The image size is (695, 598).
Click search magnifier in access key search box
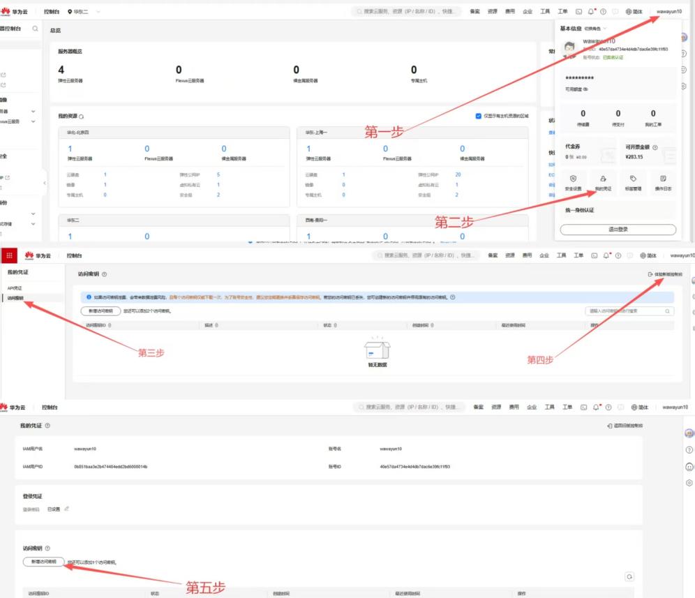pyautogui.click(x=667, y=311)
